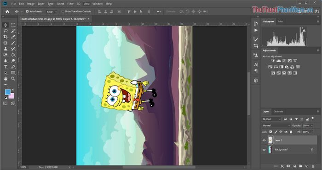Screen dimensions: 322x170
Task: Select the Paint Bucket tool
Action: coord(13,55)
